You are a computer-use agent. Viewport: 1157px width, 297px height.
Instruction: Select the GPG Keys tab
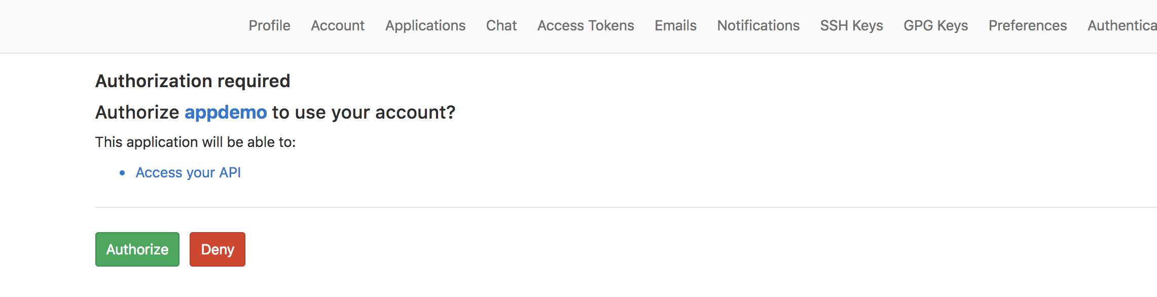(936, 25)
